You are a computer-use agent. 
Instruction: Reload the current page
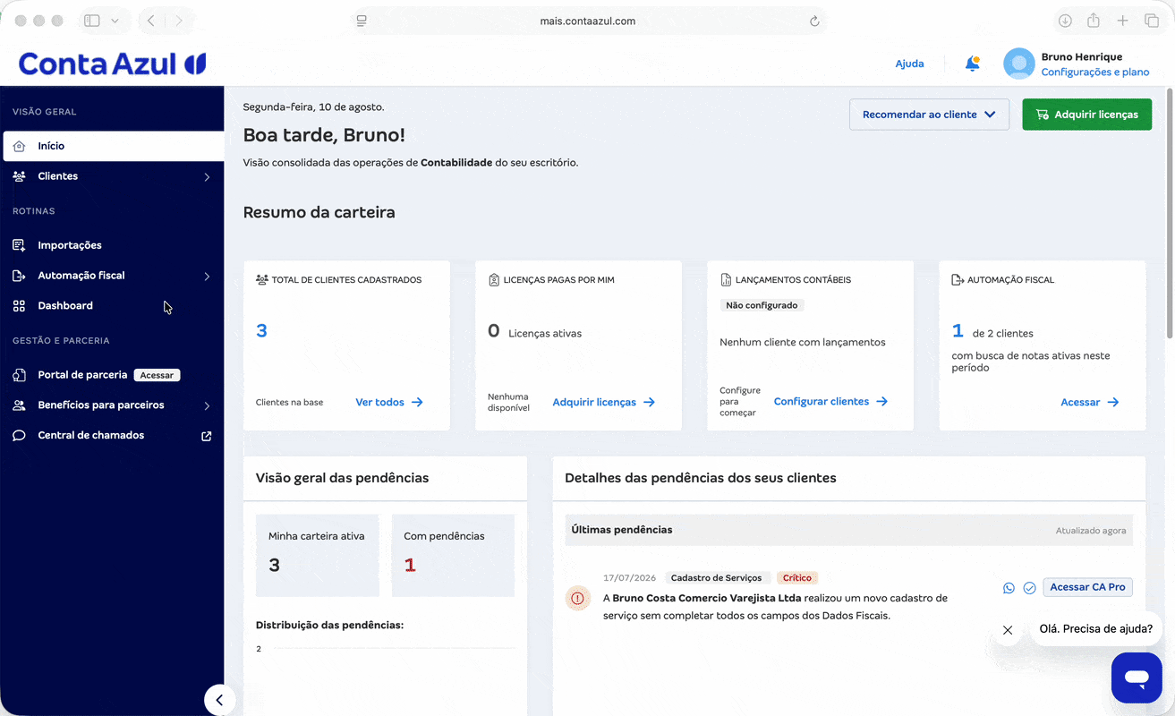[814, 21]
